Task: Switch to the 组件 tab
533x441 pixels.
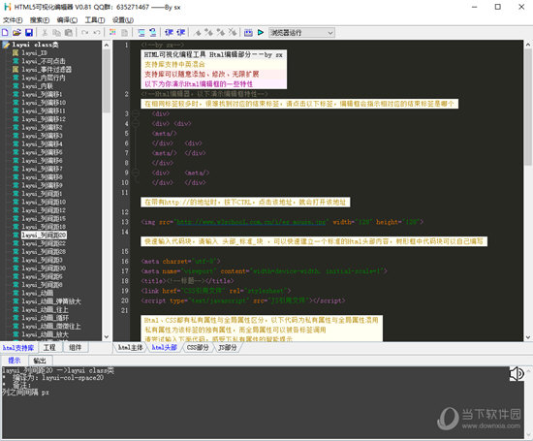Action: [x=76, y=348]
